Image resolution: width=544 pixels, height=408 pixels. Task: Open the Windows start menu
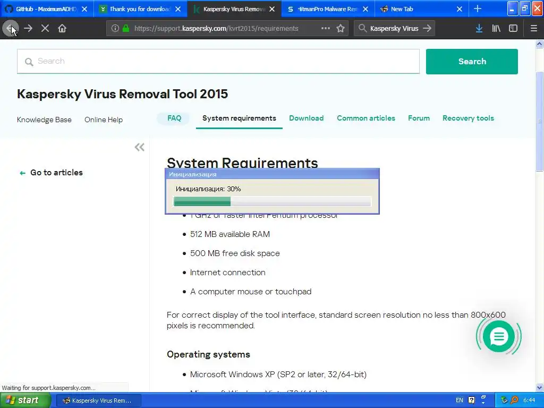[x=25, y=401]
